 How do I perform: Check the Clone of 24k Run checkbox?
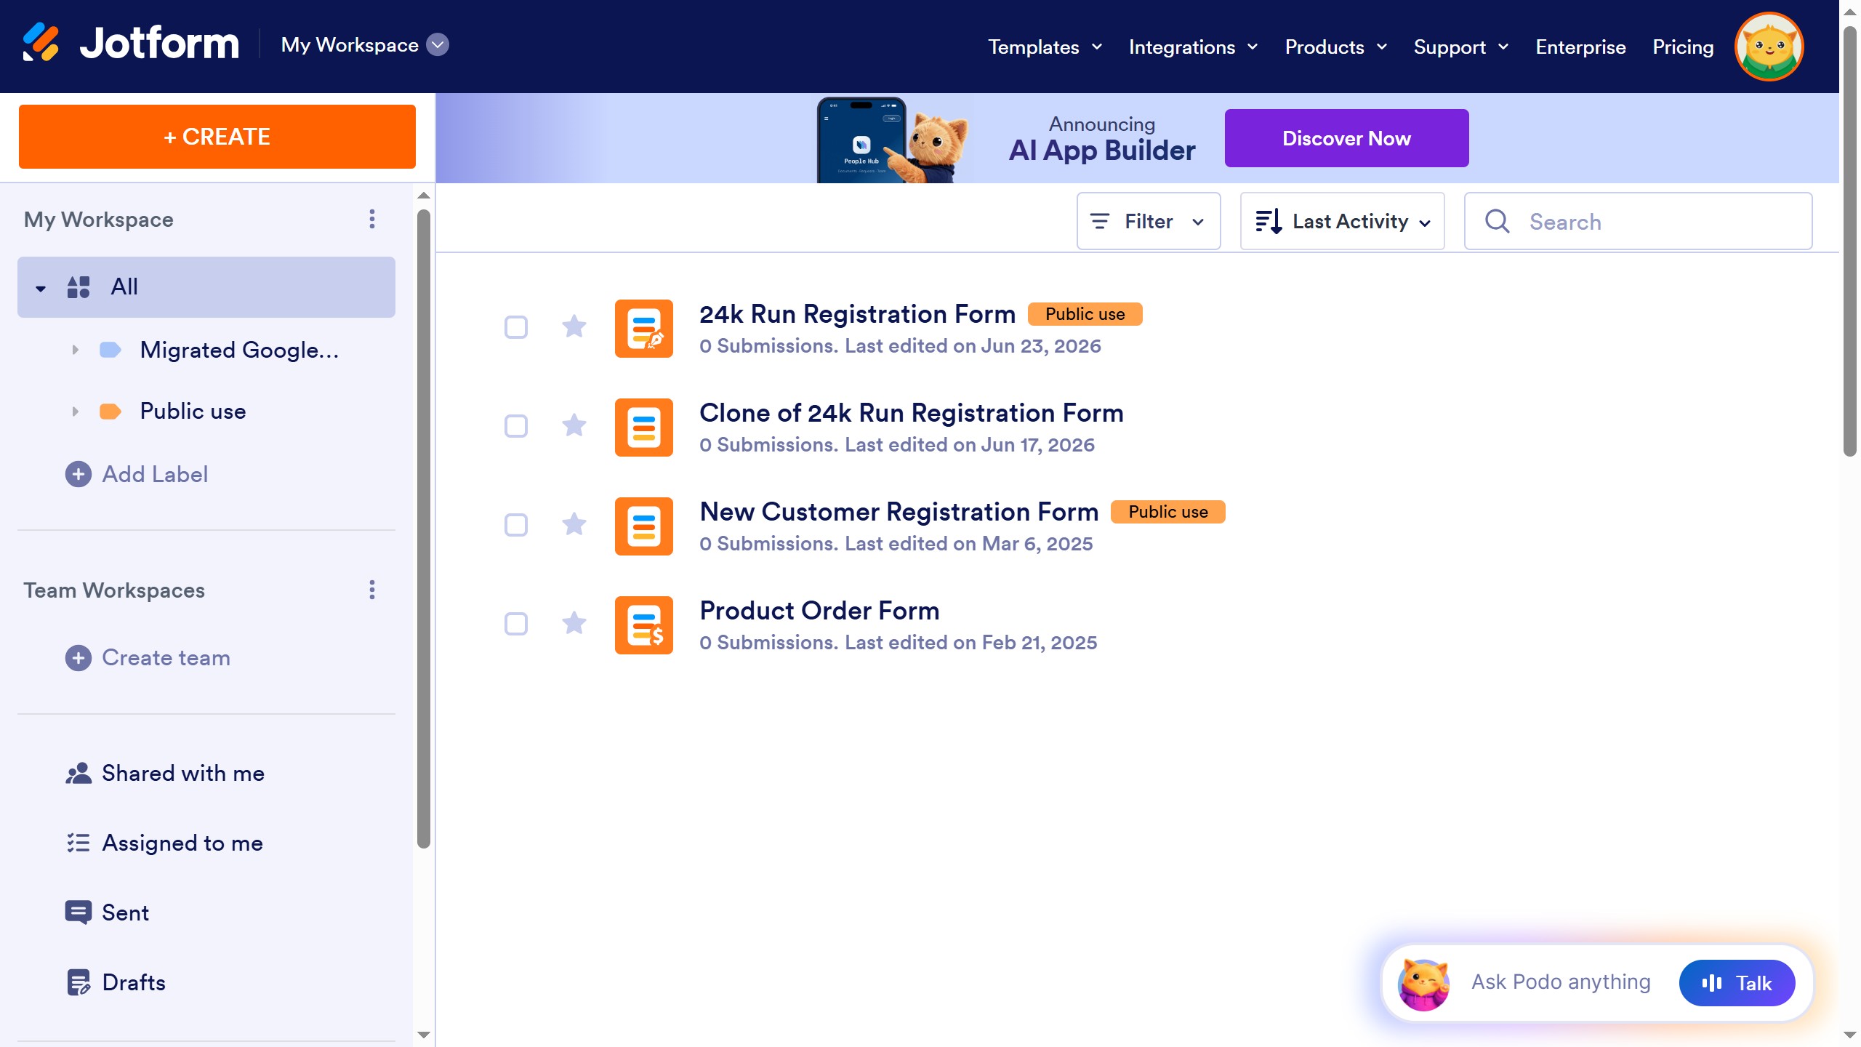516,426
